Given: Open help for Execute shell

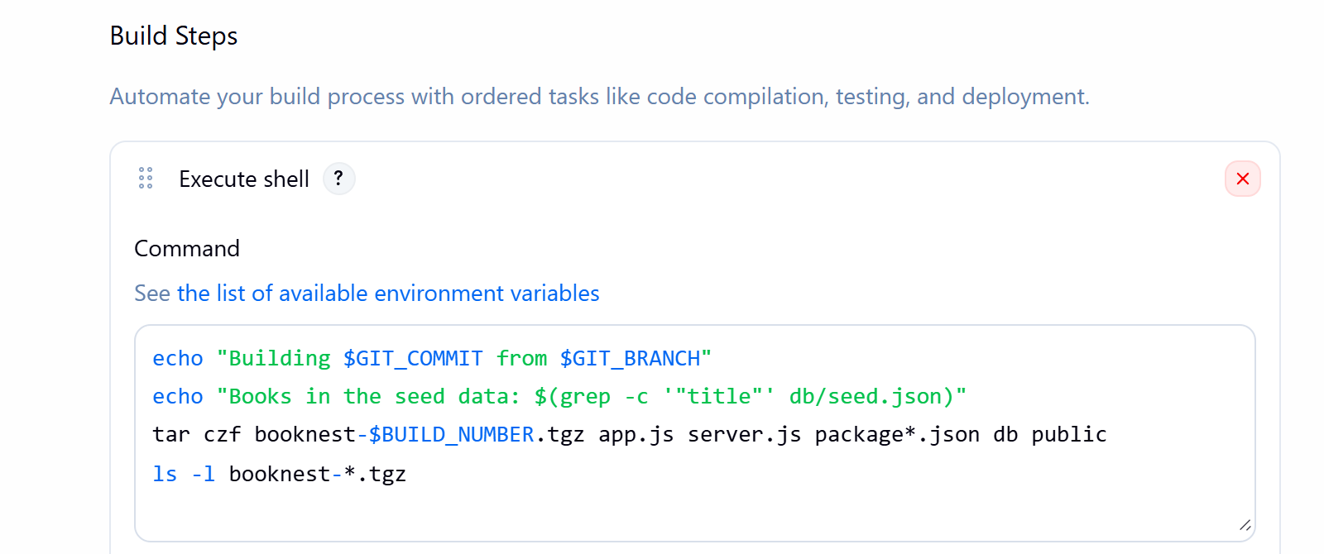Looking at the screenshot, I should click(338, 179).
